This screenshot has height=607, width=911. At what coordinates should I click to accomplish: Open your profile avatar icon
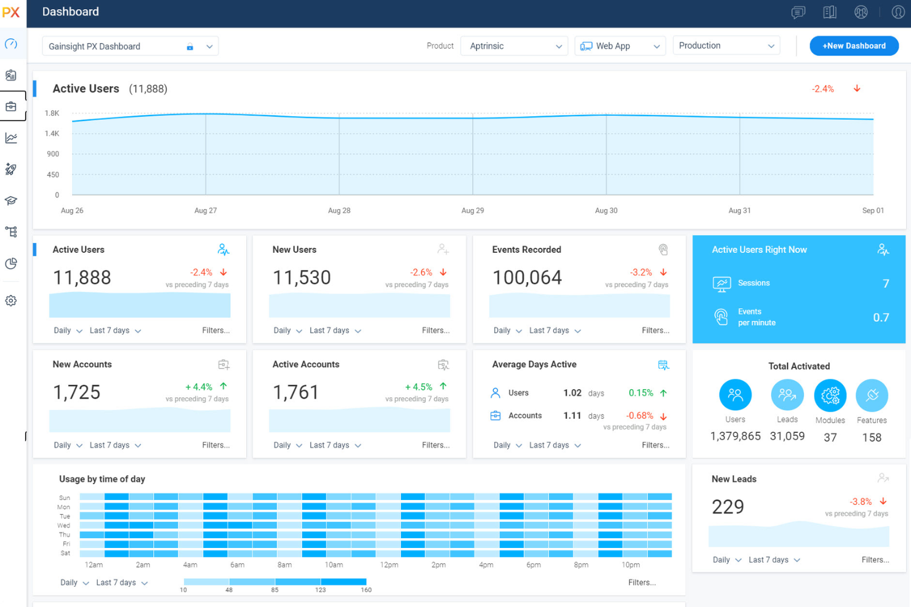[x=898, y=12]
